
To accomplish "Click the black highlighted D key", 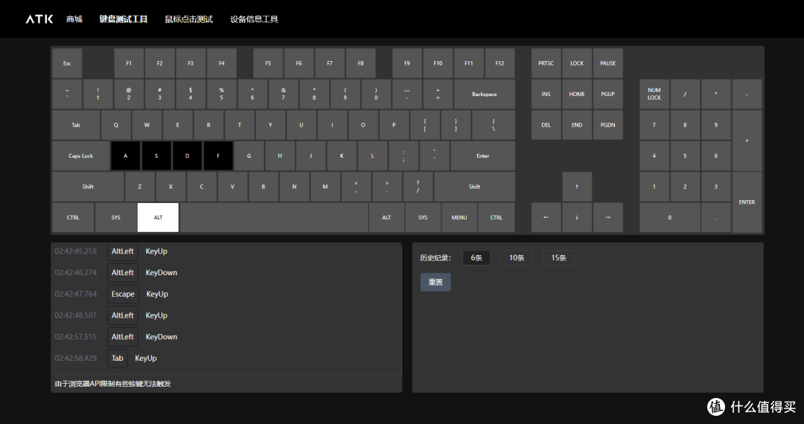I will tap(187, 155).
